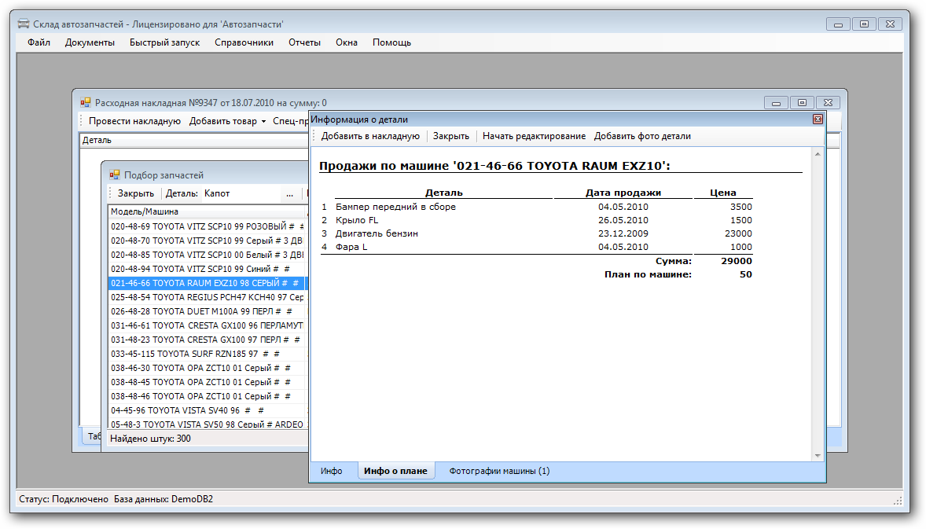Image resolution: width=926 pixels, height=529 pixels.
Task: Close the Информация о детали dialog
Action: (818, 119)
